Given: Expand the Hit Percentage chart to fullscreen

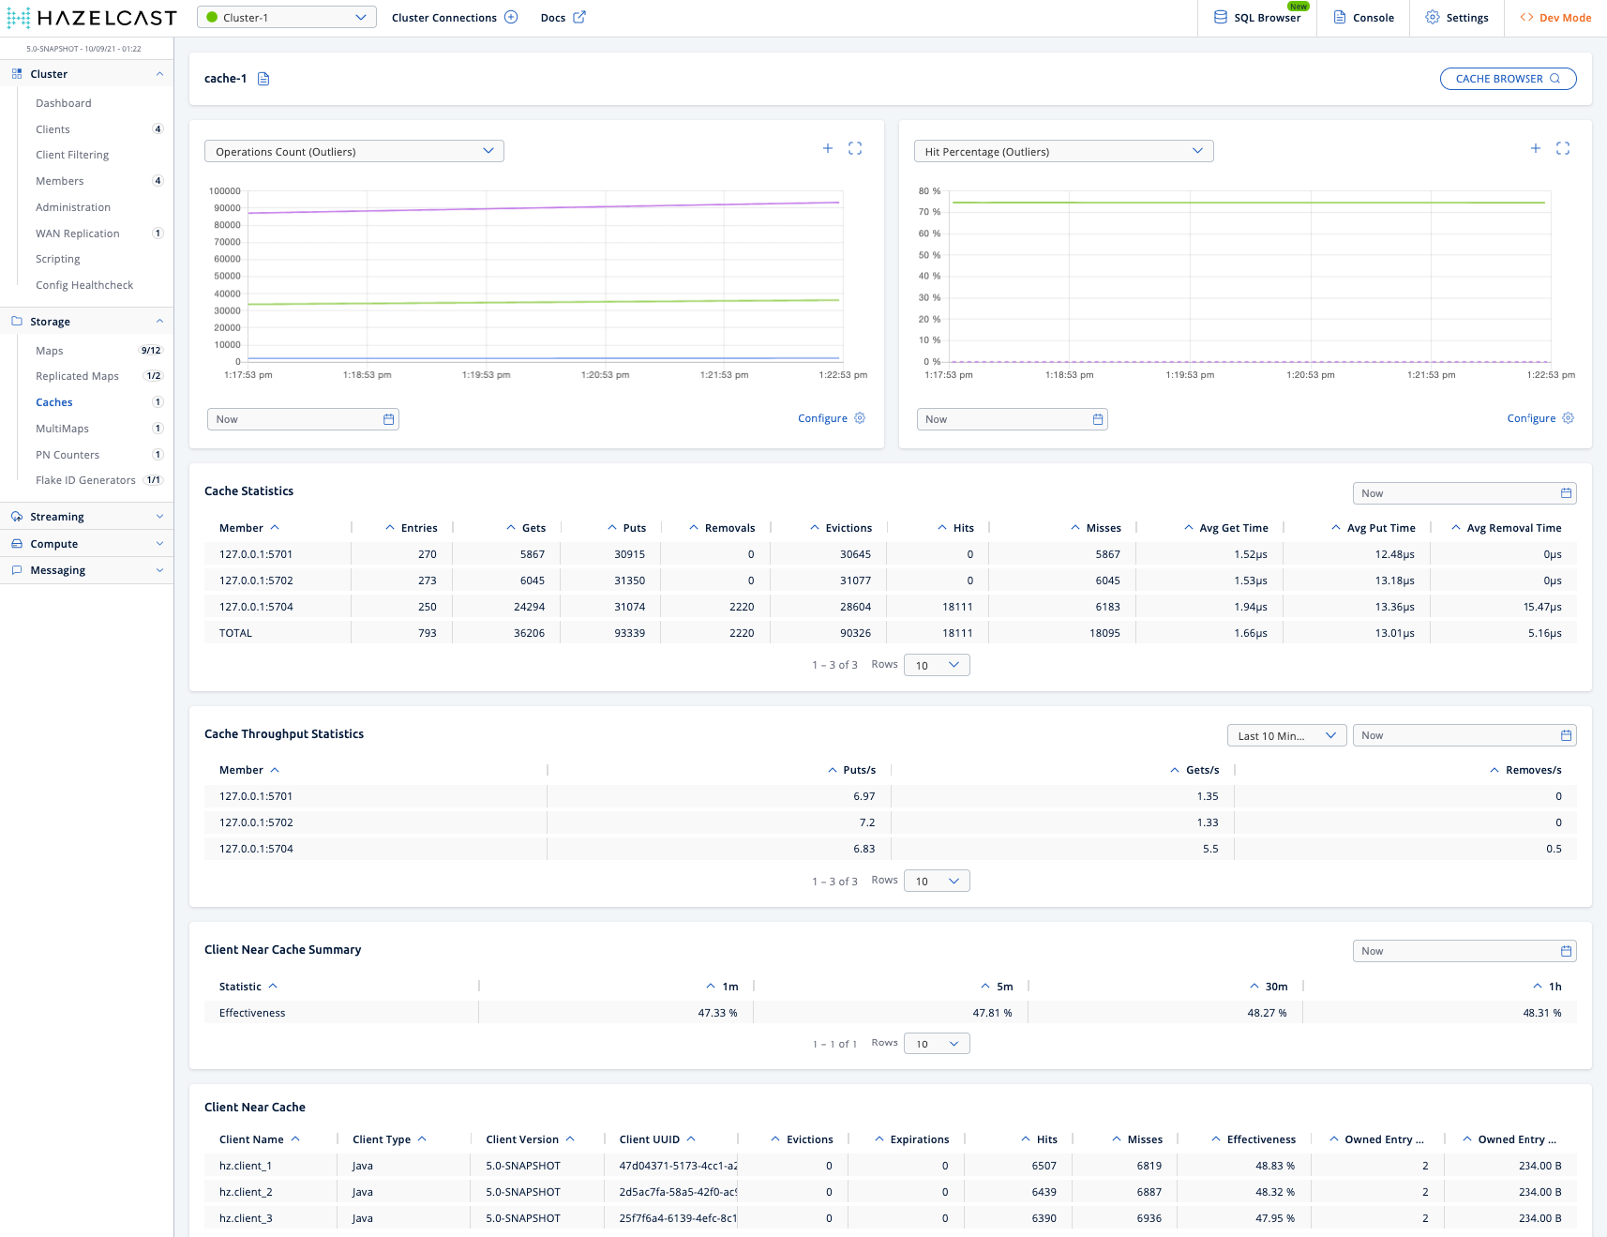Looking at the screenshot, I should pos(1563,148).
